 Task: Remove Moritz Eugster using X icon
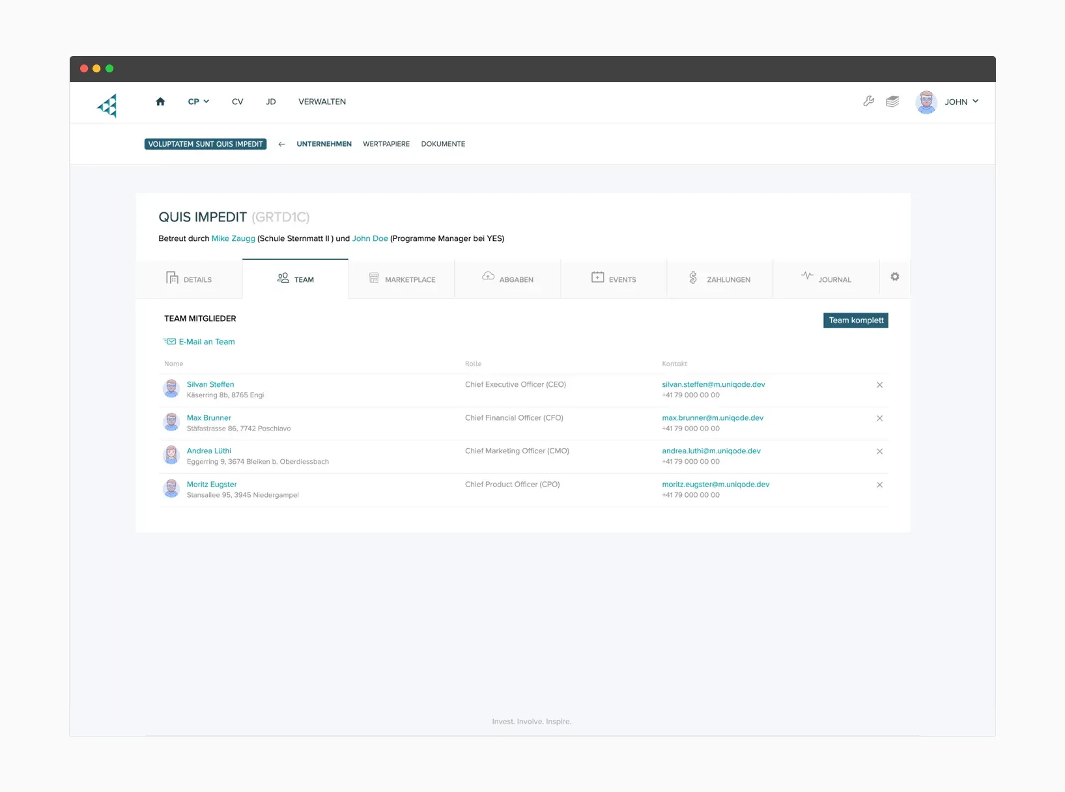879,485
